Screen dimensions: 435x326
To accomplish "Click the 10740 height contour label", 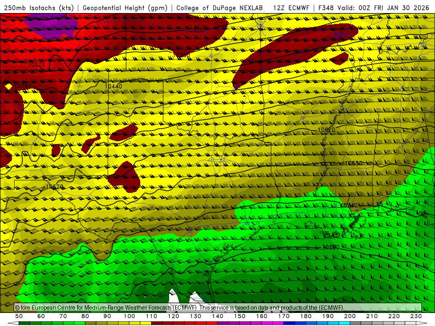I will pyautogui.click(x=349, y=205).
